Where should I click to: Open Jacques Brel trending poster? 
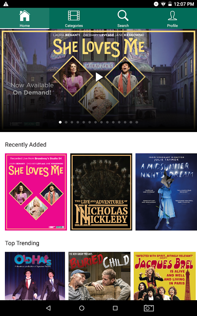point(165,276)
